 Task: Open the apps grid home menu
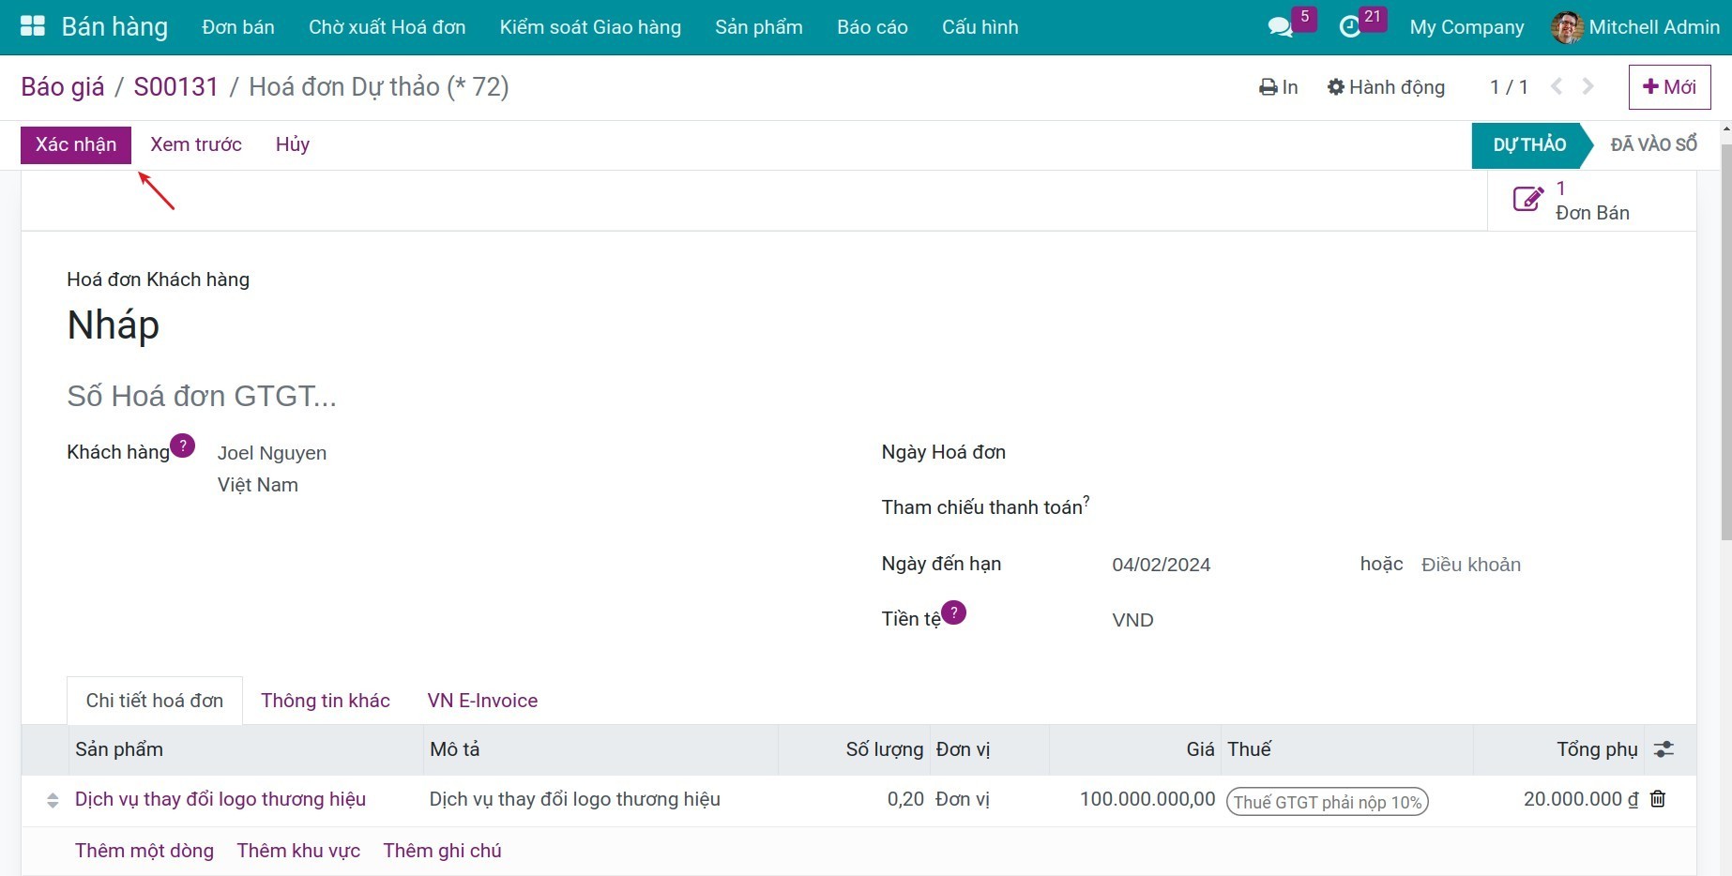(33, 26)
